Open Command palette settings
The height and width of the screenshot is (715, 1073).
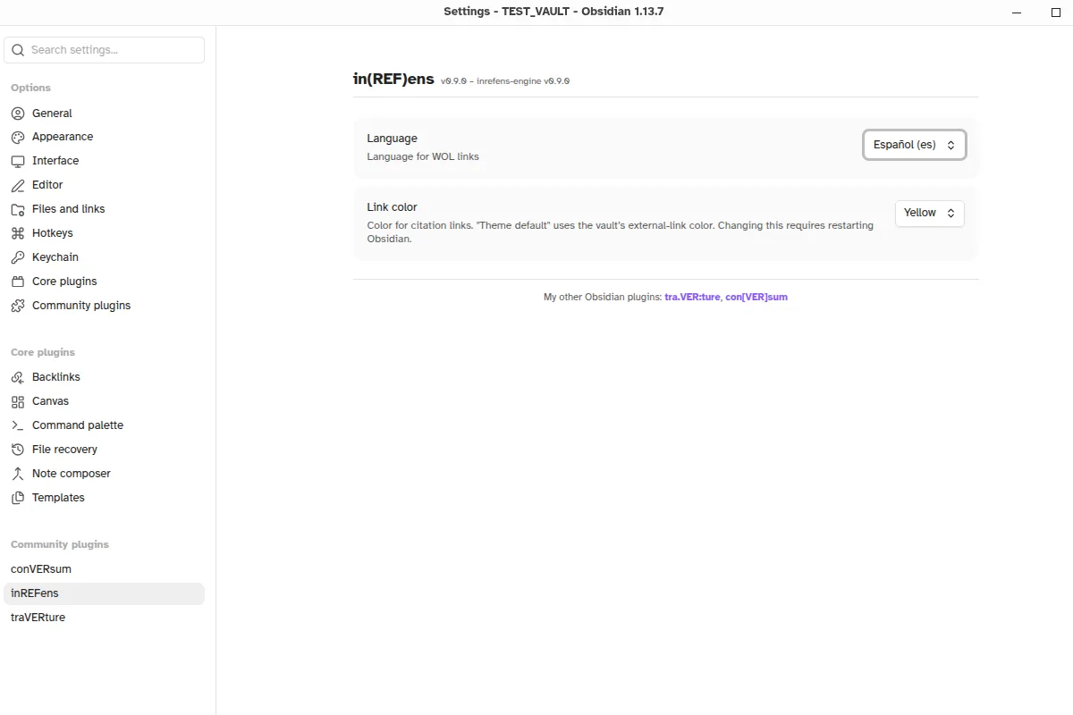tap(104, 426)
